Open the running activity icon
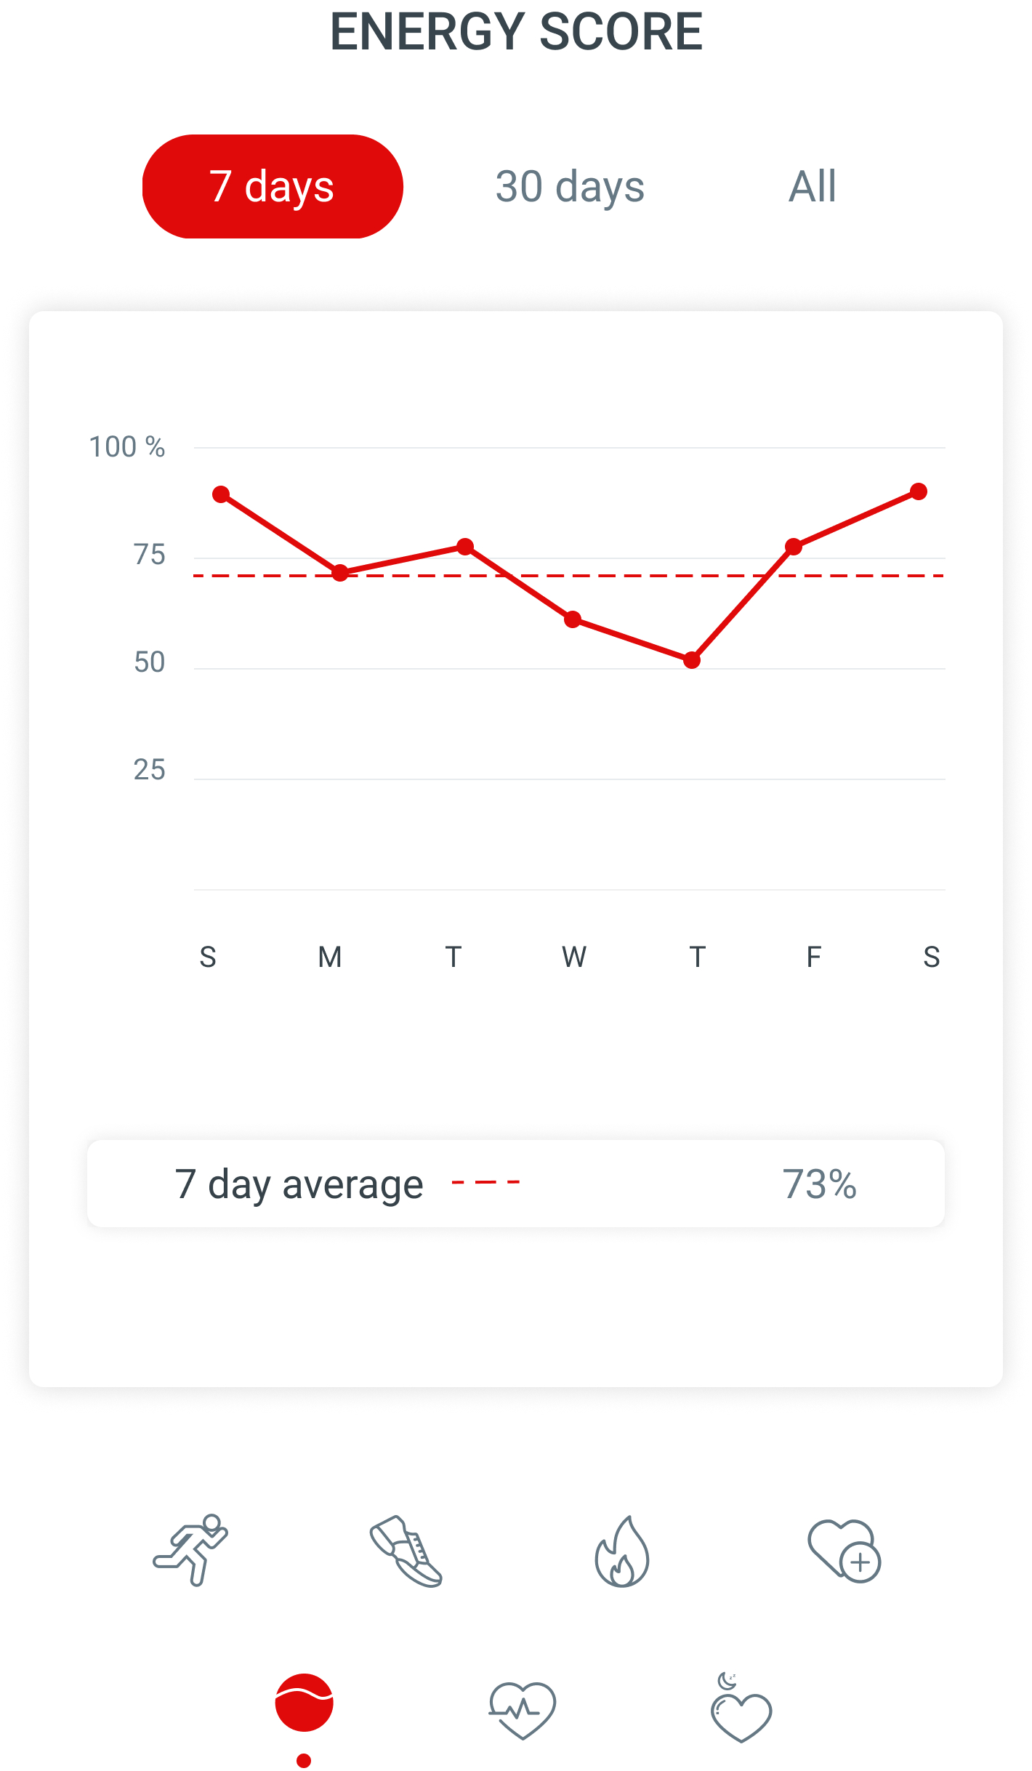Viewport: 1032px width, 1771px height. point(191,1550)
